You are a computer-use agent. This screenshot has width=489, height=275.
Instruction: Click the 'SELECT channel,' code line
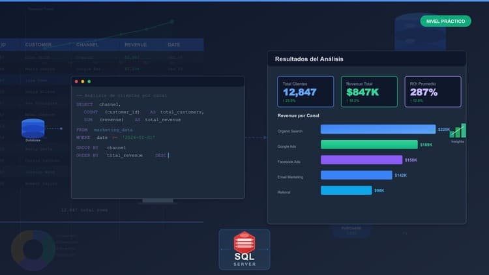[98, 104]
